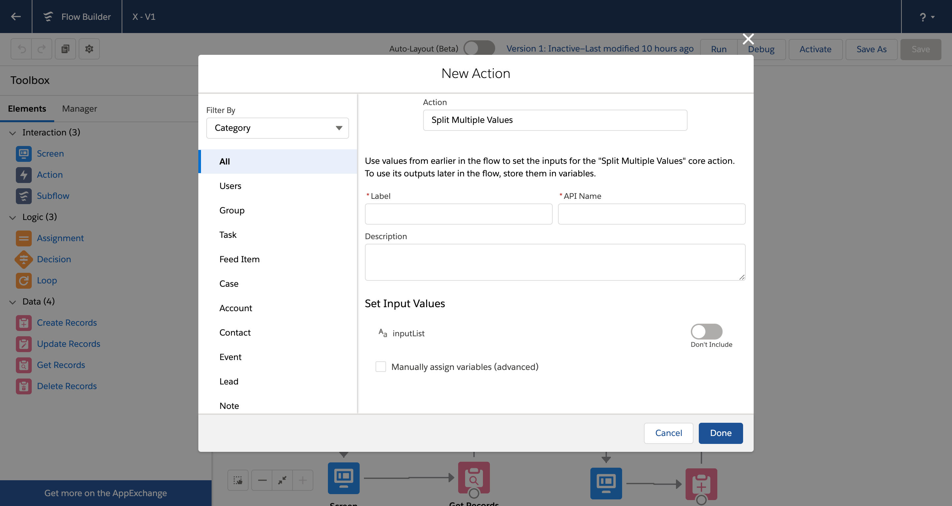The height and width of the screenshot is (506, 952).
Task: Select the Screen element icon in Toolbox
Action: pyautogui.click(x=24, y=154)
